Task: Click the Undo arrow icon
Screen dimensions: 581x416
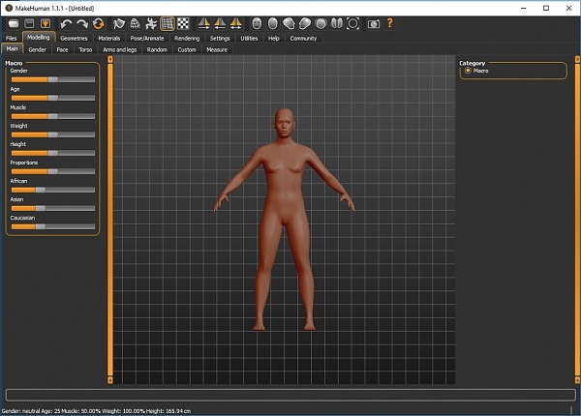Action: point(66,23)
